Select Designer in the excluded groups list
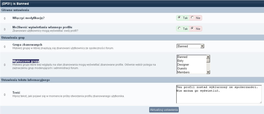 pyautogui.click(x=191, y=65)
